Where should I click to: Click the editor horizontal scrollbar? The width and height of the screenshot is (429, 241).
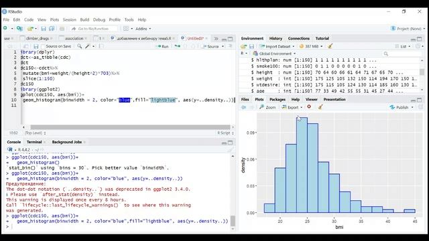[x=131, y=127]
